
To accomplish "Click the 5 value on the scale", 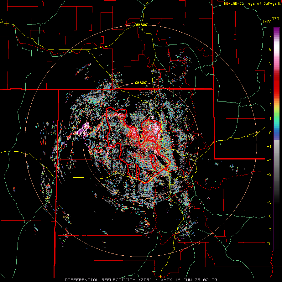I will (270, 63).
